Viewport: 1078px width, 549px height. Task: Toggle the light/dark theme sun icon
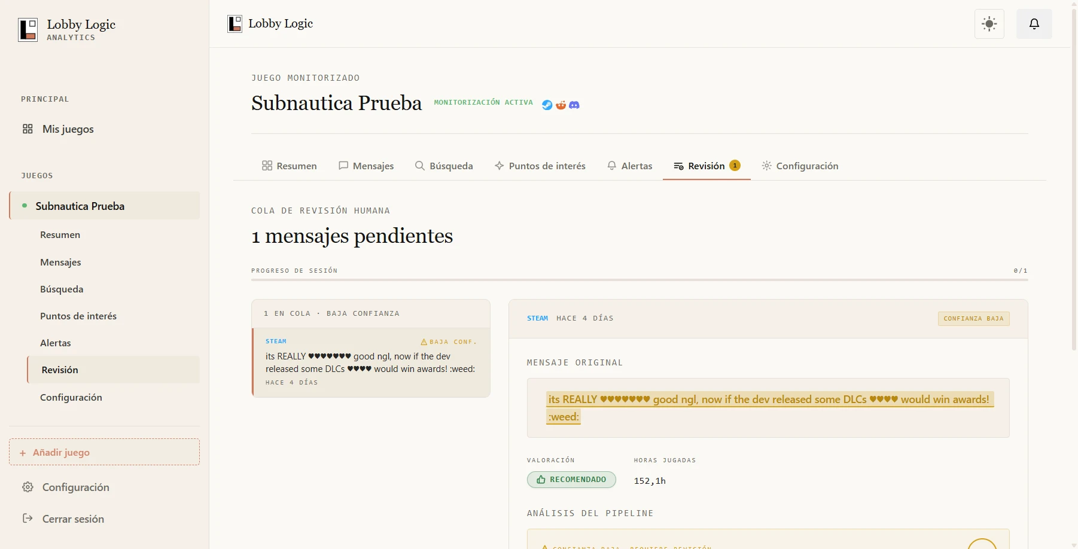coord(989,24)
